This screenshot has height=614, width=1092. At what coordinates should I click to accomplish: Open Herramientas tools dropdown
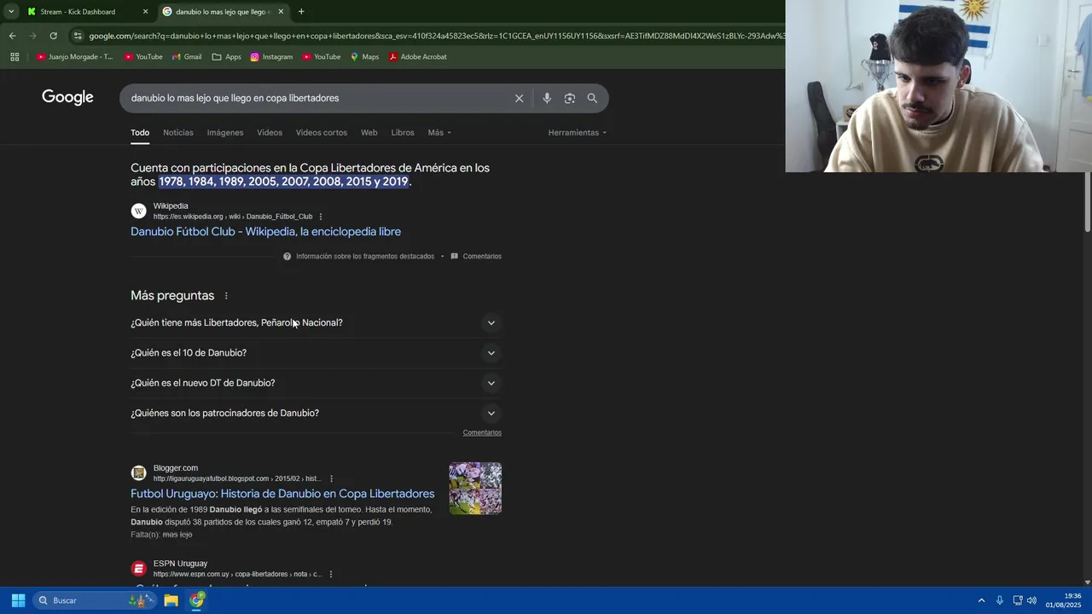tap(578, 132)
